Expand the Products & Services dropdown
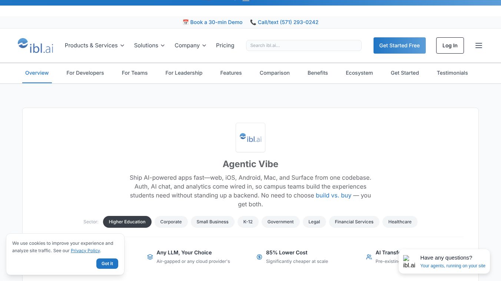Viewport: 501px width, 281px height. tap(94, 45)
